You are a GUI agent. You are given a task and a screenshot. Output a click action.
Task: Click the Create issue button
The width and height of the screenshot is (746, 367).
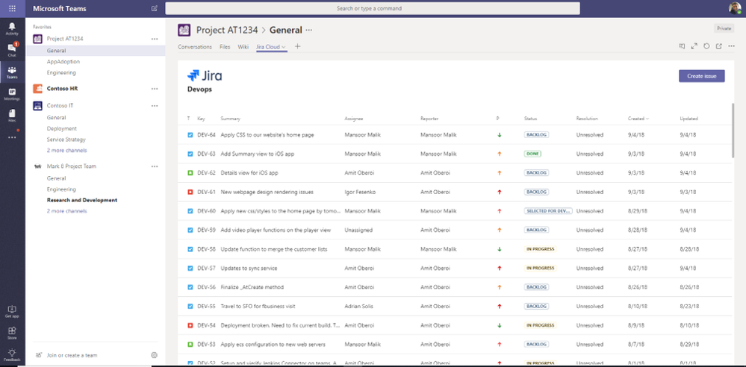pyautogui.click(x=702, y=76)
